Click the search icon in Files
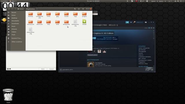Screen dimensions: 185x104 tap(75, 9)
